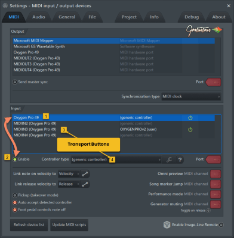This screenshot has width=234, height=238.
Task: Toggle power icon on MIDIIN3 input row
Action: click(x=190, y=130)
